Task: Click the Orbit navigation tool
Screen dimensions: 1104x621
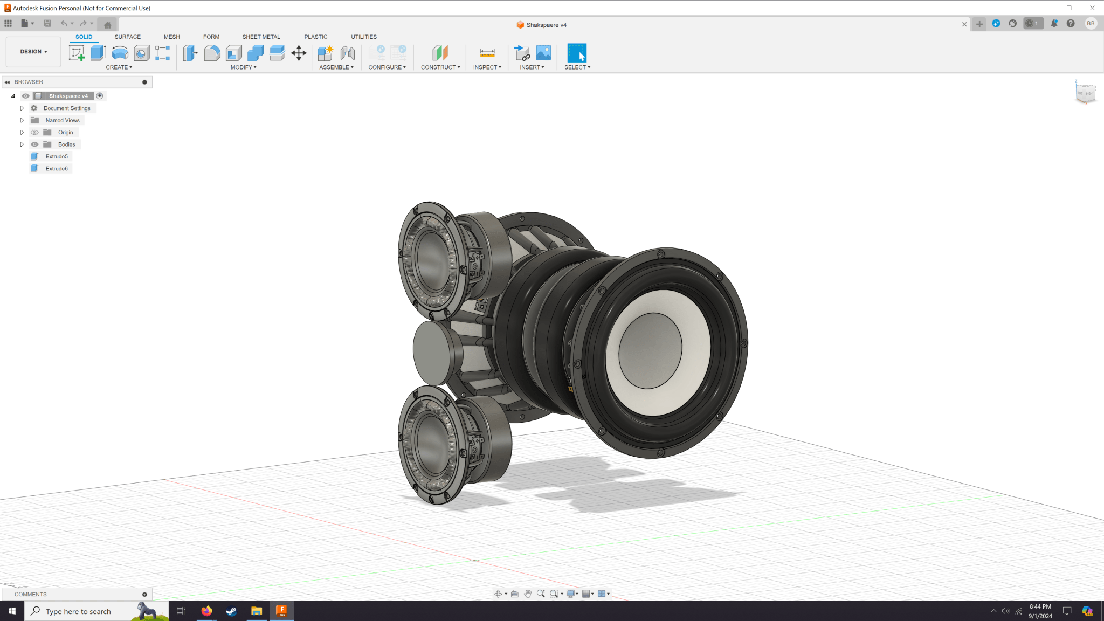Action: (498, 594)
